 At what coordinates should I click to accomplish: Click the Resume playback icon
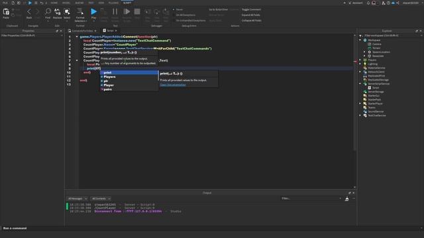click(127, 11)
